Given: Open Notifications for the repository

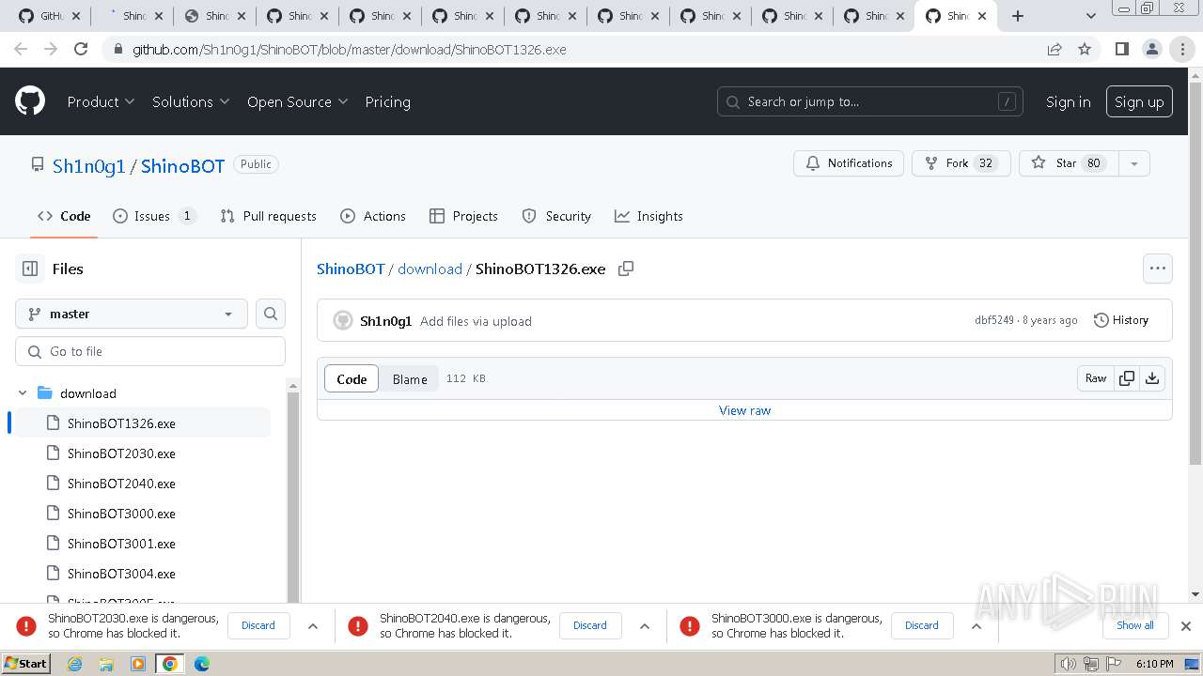Looking at the screenshot, I should pos(850,163).
